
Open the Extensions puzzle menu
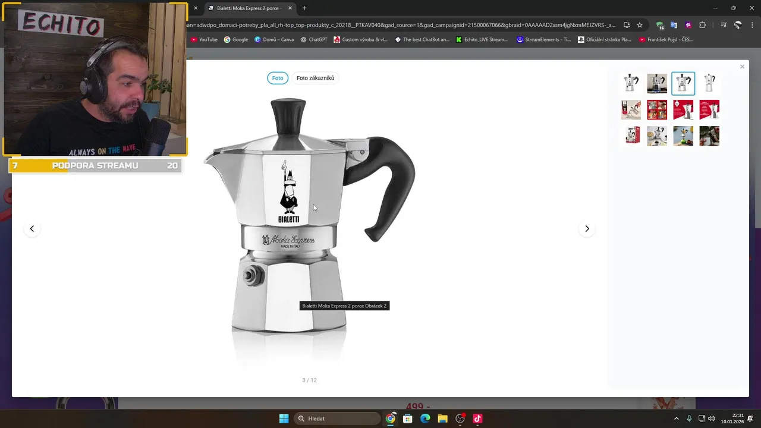(x=702, y=25)
